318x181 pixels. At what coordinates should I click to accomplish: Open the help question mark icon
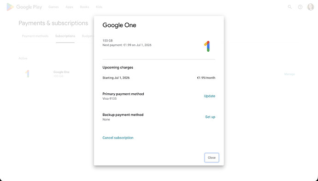click(300, 7)
